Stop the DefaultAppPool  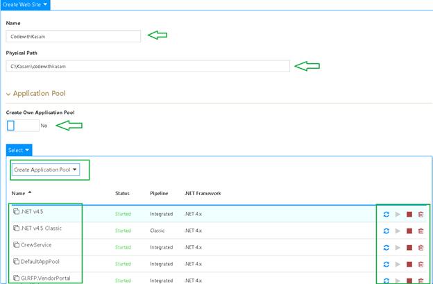coord(409,265)
